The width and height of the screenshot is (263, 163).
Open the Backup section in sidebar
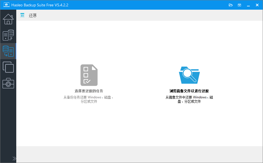pyautogui.click(x=8, y=35)
